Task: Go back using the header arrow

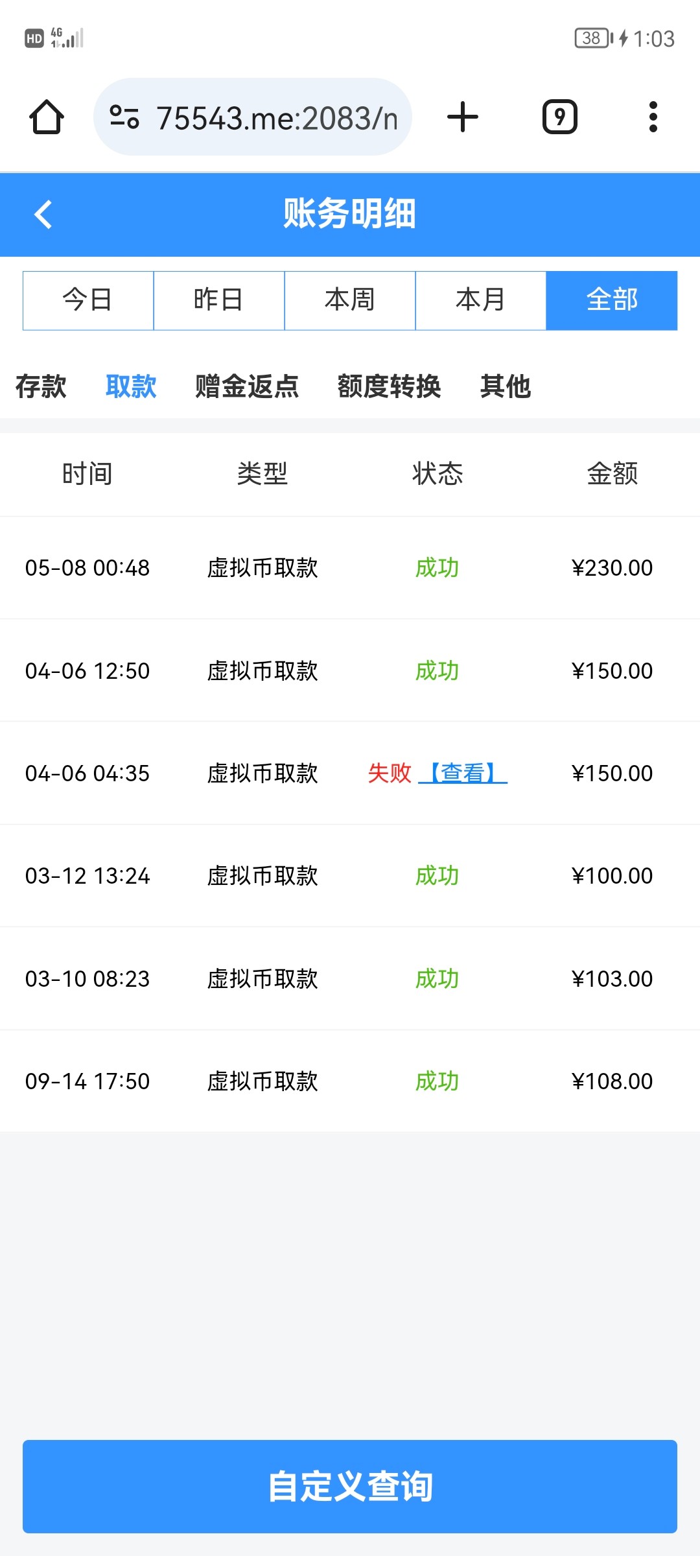Action: pos(43,215)
